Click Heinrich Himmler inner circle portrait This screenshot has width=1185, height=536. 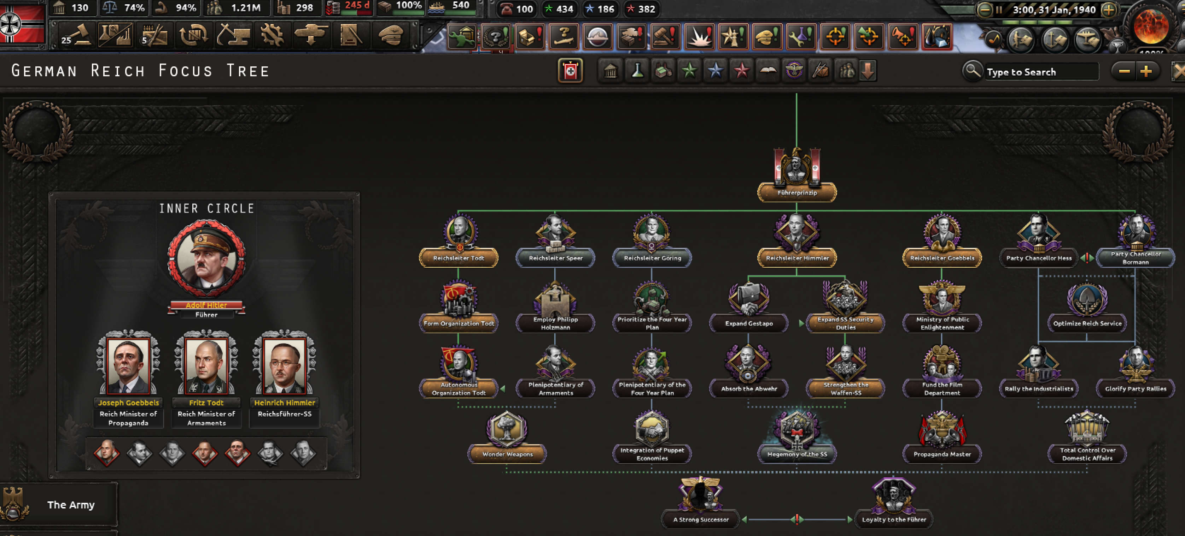(x=284, y=366)
